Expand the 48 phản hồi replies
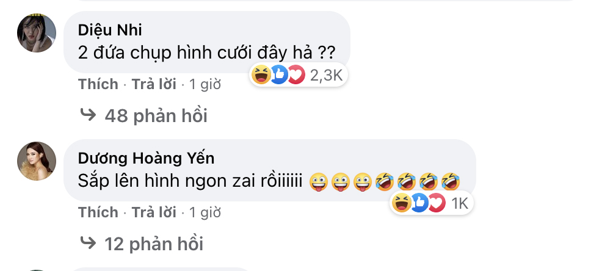602x271 pixels. pos(156,115)
